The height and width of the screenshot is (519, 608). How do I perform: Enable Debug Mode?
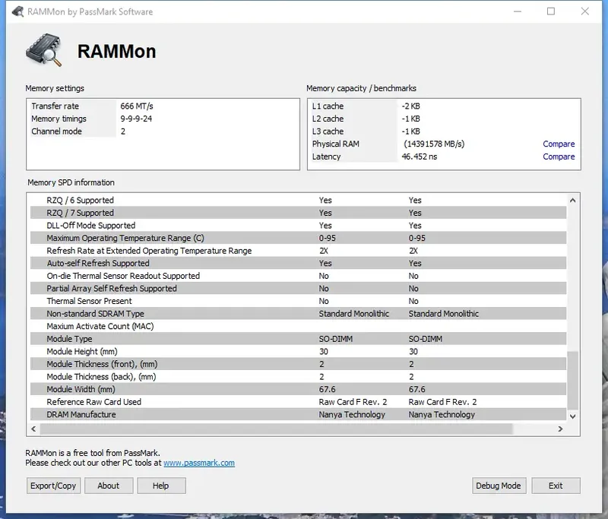(499, 486)
